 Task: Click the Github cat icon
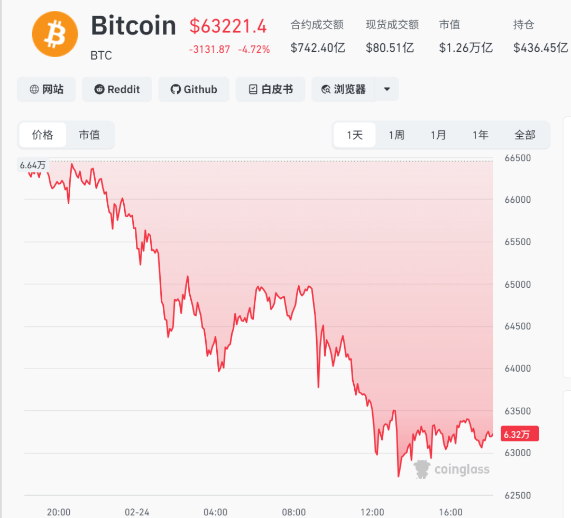[x=175, y=89]
